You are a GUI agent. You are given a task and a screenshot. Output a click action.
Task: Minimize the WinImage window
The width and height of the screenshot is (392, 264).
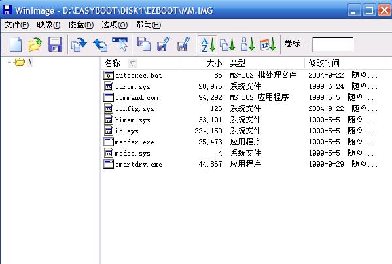point(353,10)
